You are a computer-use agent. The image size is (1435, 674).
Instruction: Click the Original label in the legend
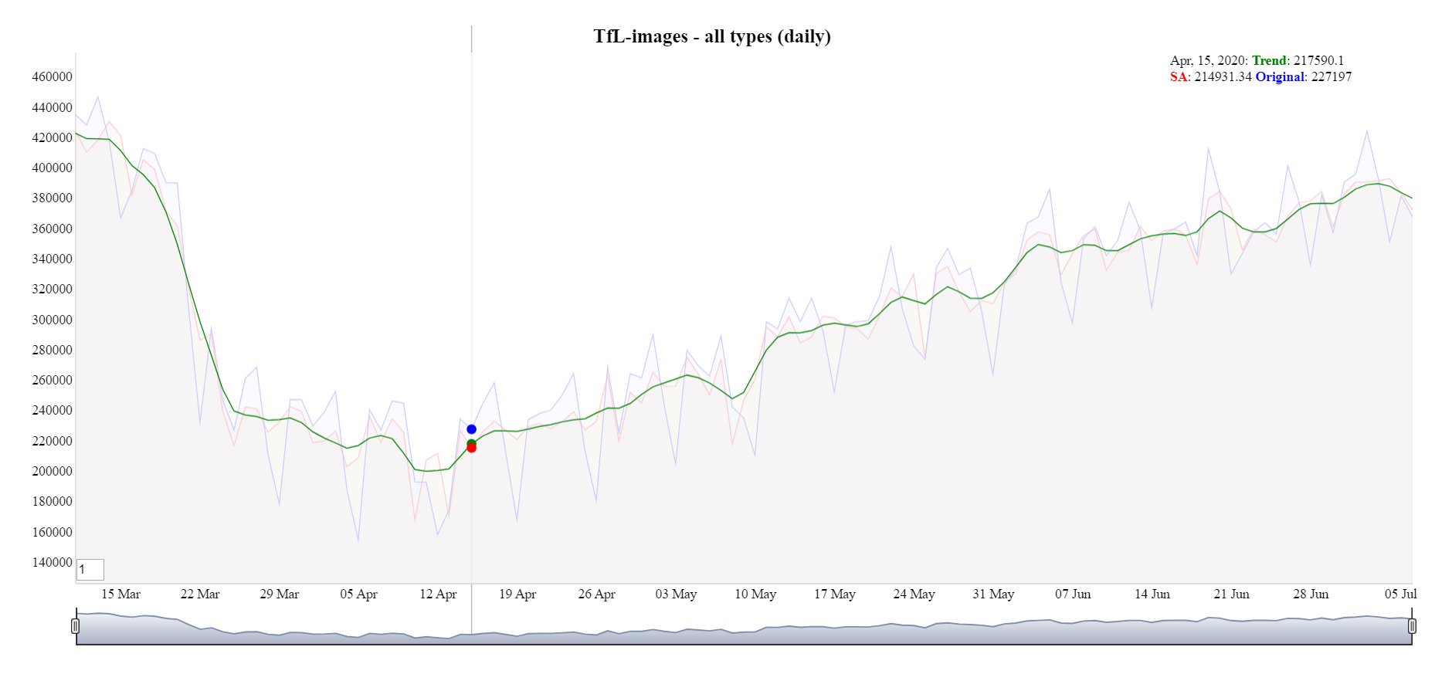click(x=1280, y=76)
